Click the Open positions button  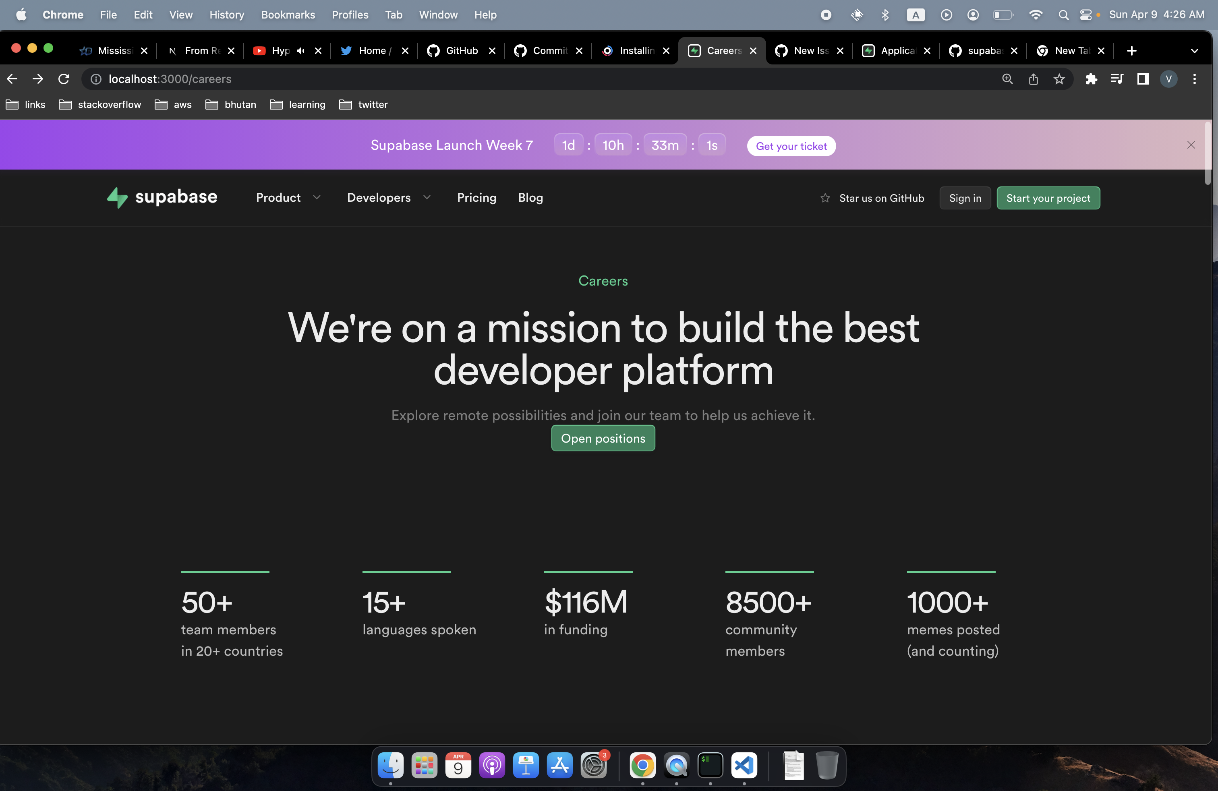[x=603, y=438]
